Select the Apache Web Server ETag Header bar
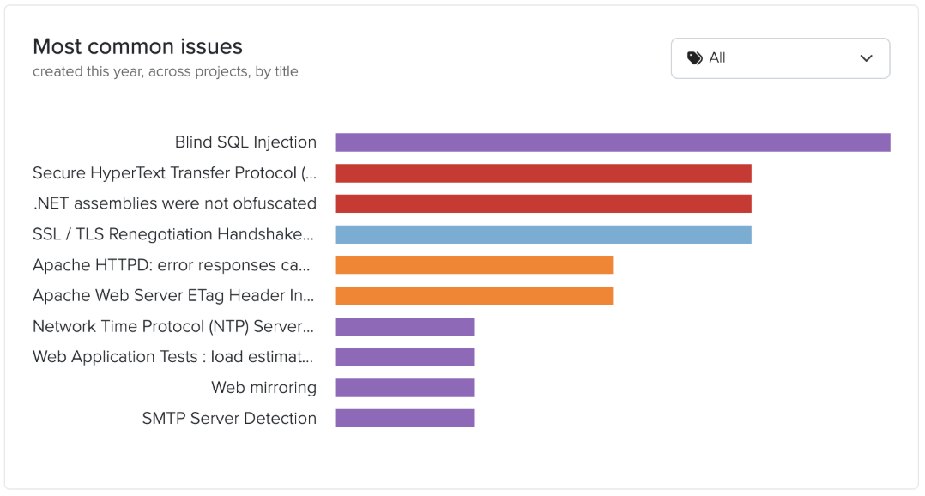 [472, 295]
